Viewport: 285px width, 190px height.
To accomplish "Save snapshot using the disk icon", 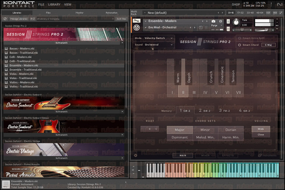I will click(201, 28).
